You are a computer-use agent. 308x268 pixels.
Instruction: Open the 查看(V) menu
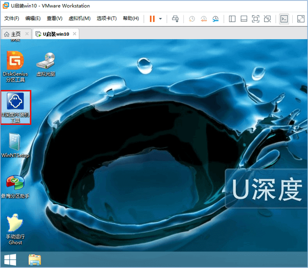tap(54, 18)
